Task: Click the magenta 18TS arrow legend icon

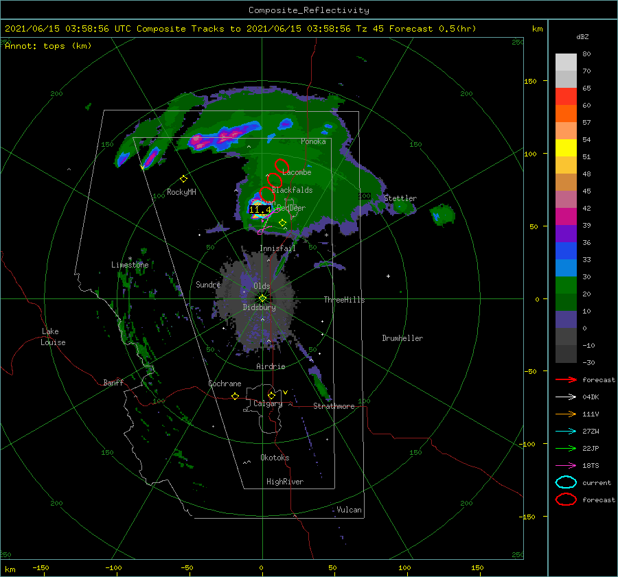Action: point(566,466)
